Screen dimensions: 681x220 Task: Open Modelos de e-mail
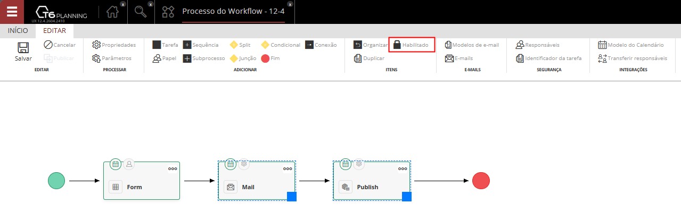pyautogui.click(x=472, y=45)
